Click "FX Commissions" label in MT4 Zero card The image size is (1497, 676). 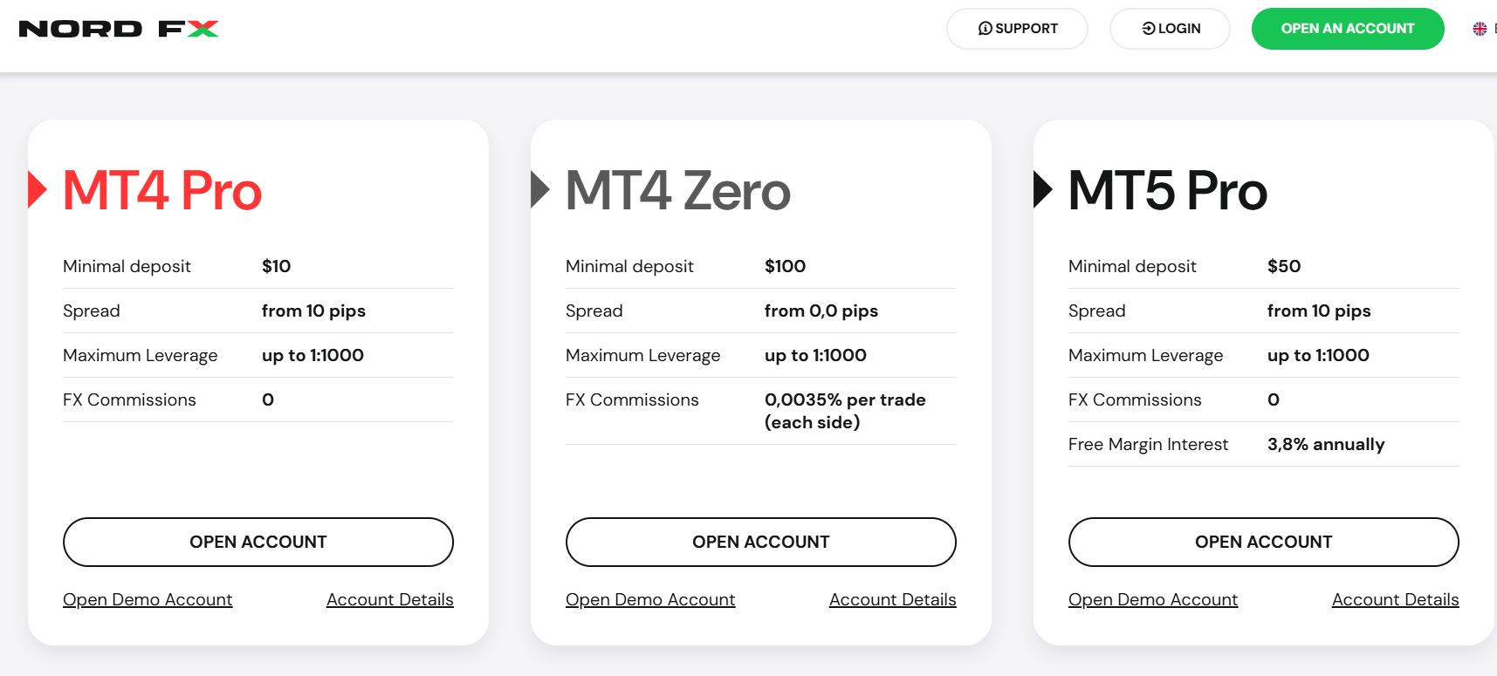[632, 399]
